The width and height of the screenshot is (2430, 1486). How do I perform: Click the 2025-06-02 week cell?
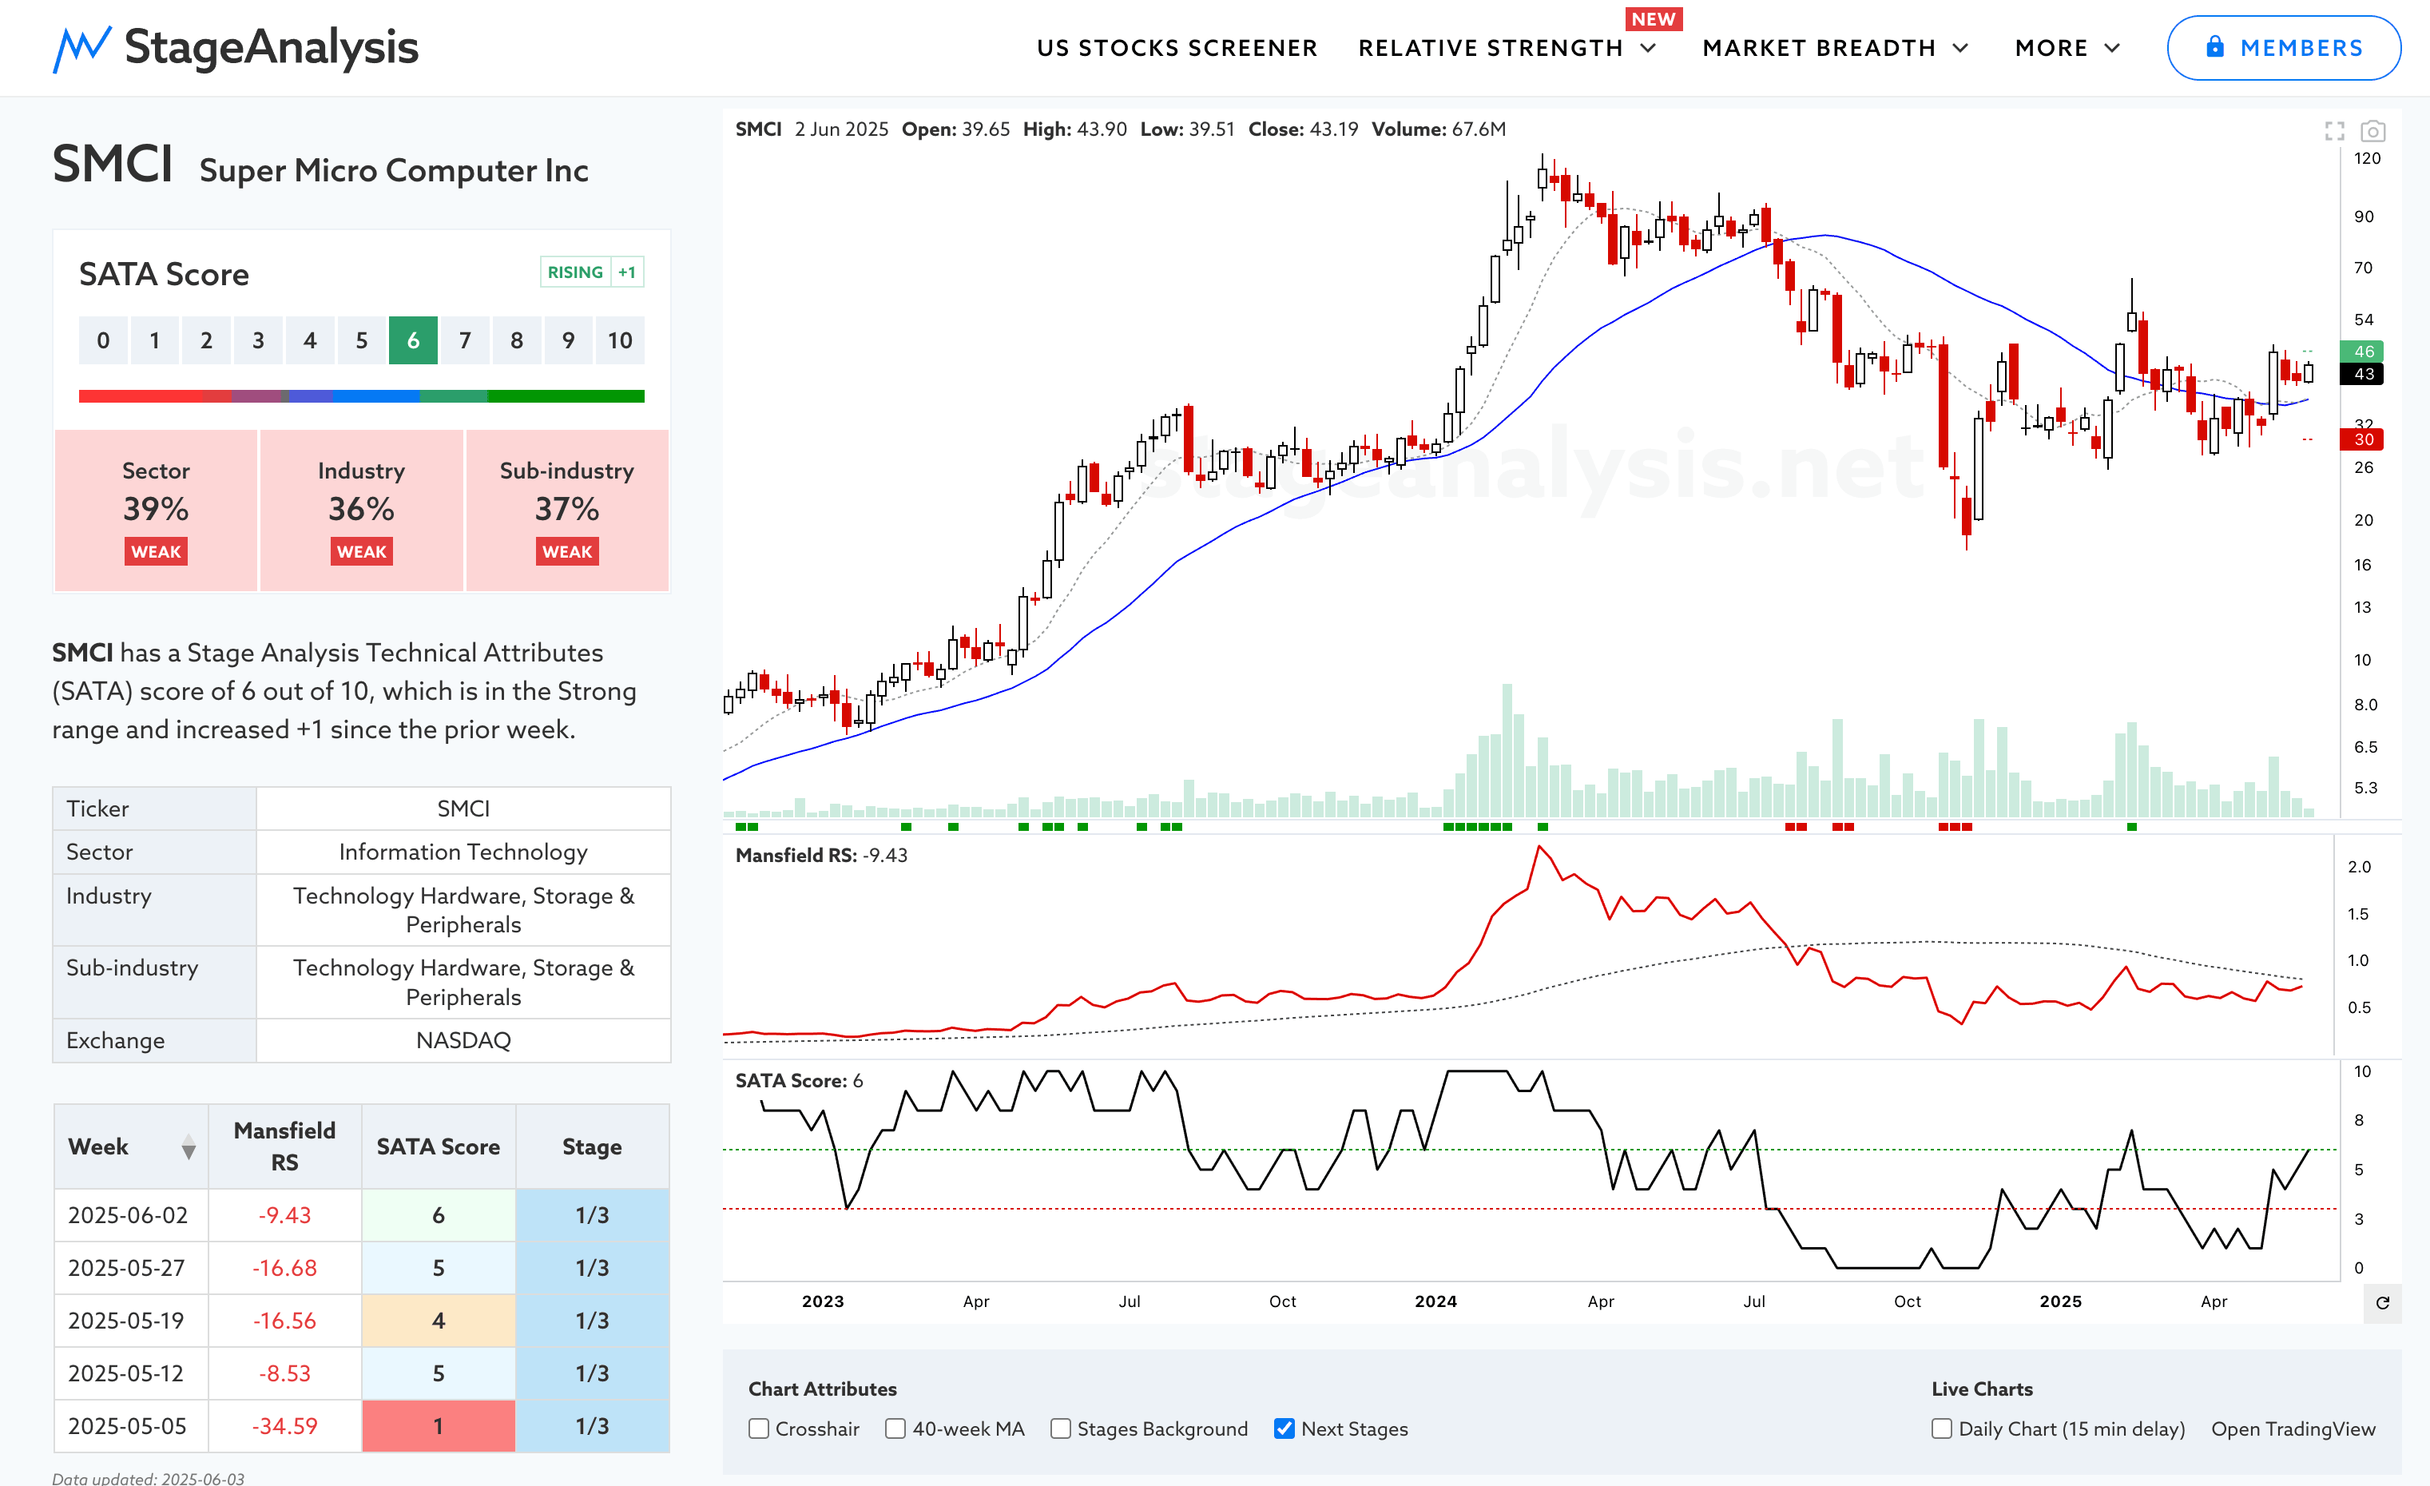[131, 1215]
